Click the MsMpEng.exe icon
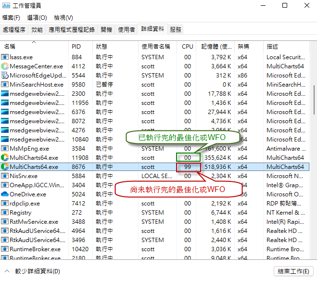This screenshot has height=282, width=317. pos(5,149)
